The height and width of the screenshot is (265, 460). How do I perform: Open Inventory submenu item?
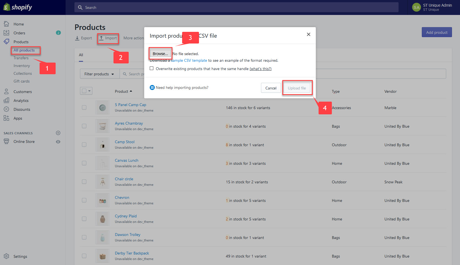coord(22,66)
